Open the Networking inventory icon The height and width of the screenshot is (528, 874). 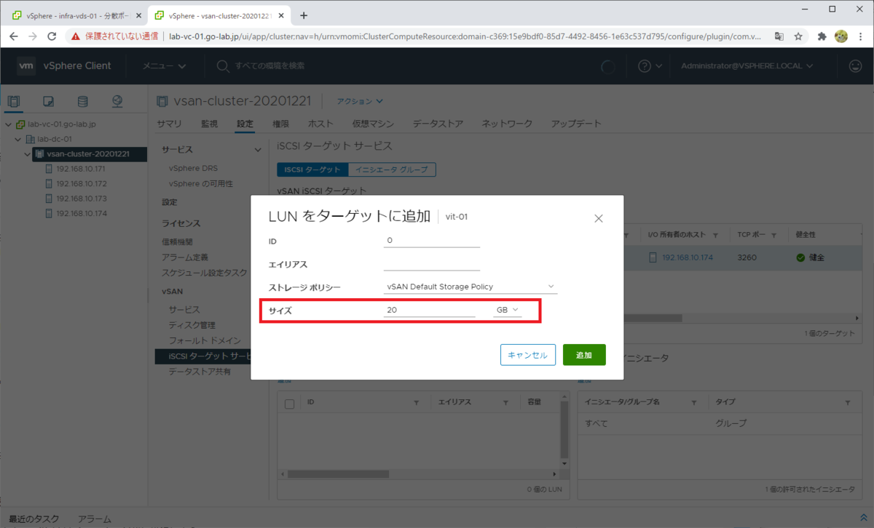click(117, 102)
